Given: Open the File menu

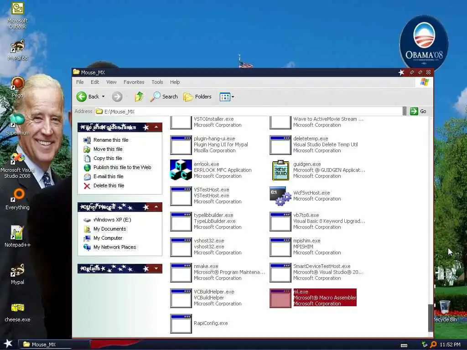Looking at the screenshot, I should 80,82.
